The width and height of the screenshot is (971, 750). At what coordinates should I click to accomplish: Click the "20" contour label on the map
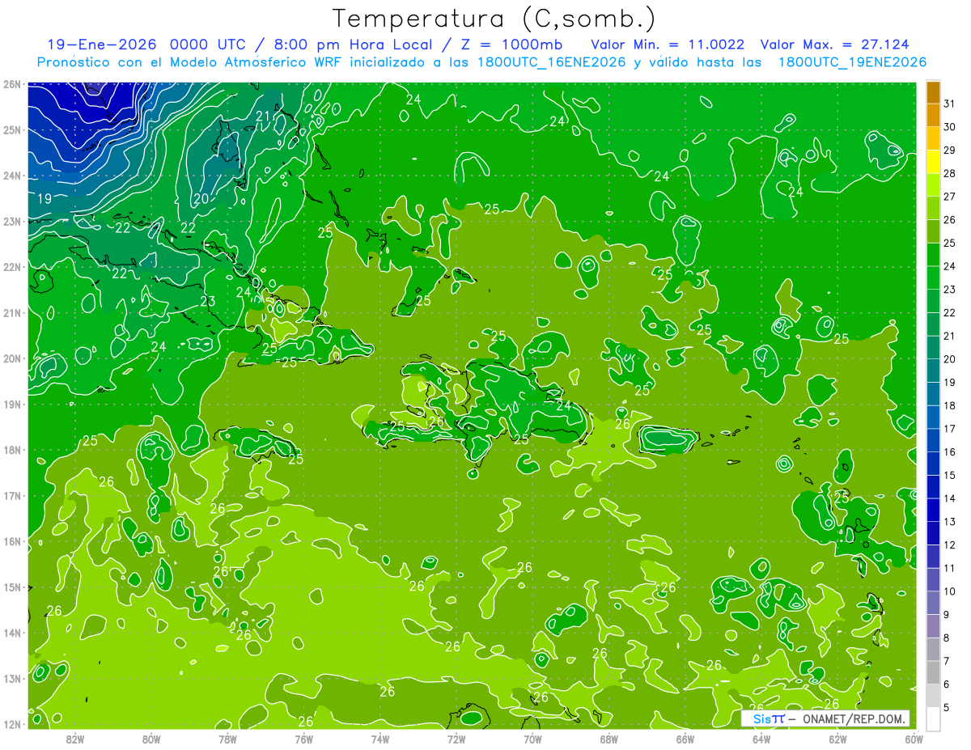pos(201,198)
